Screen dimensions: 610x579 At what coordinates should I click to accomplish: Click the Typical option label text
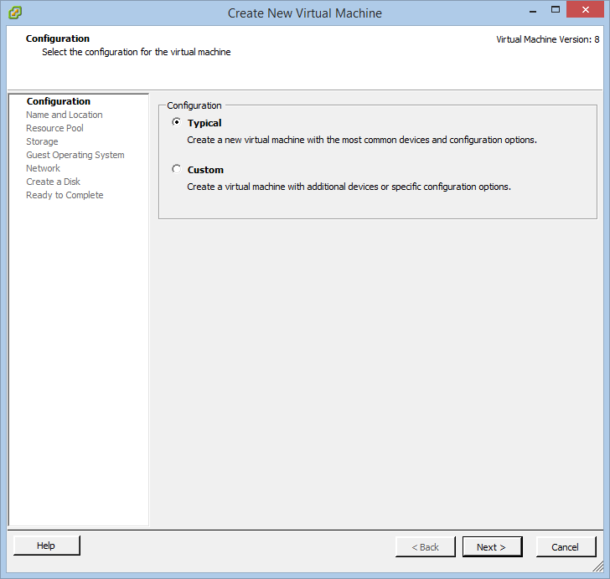click(x=204, y=123)
